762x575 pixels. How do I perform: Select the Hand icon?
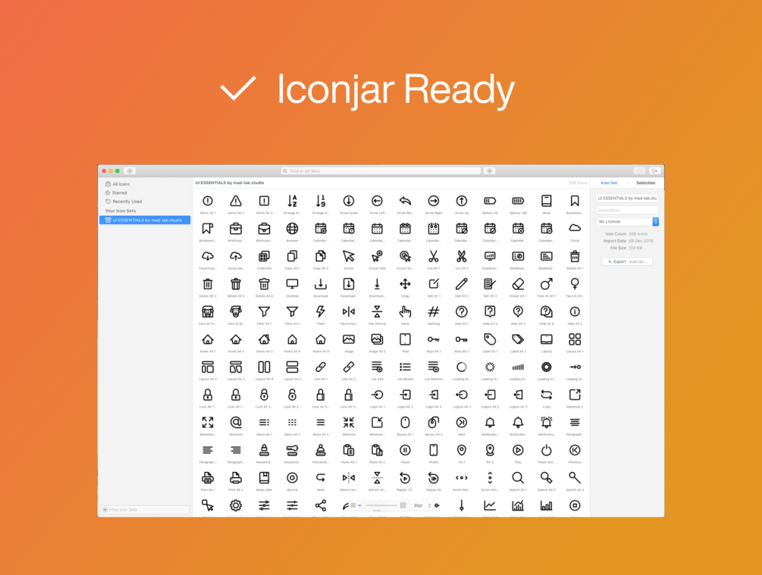[x=405, y=312]
